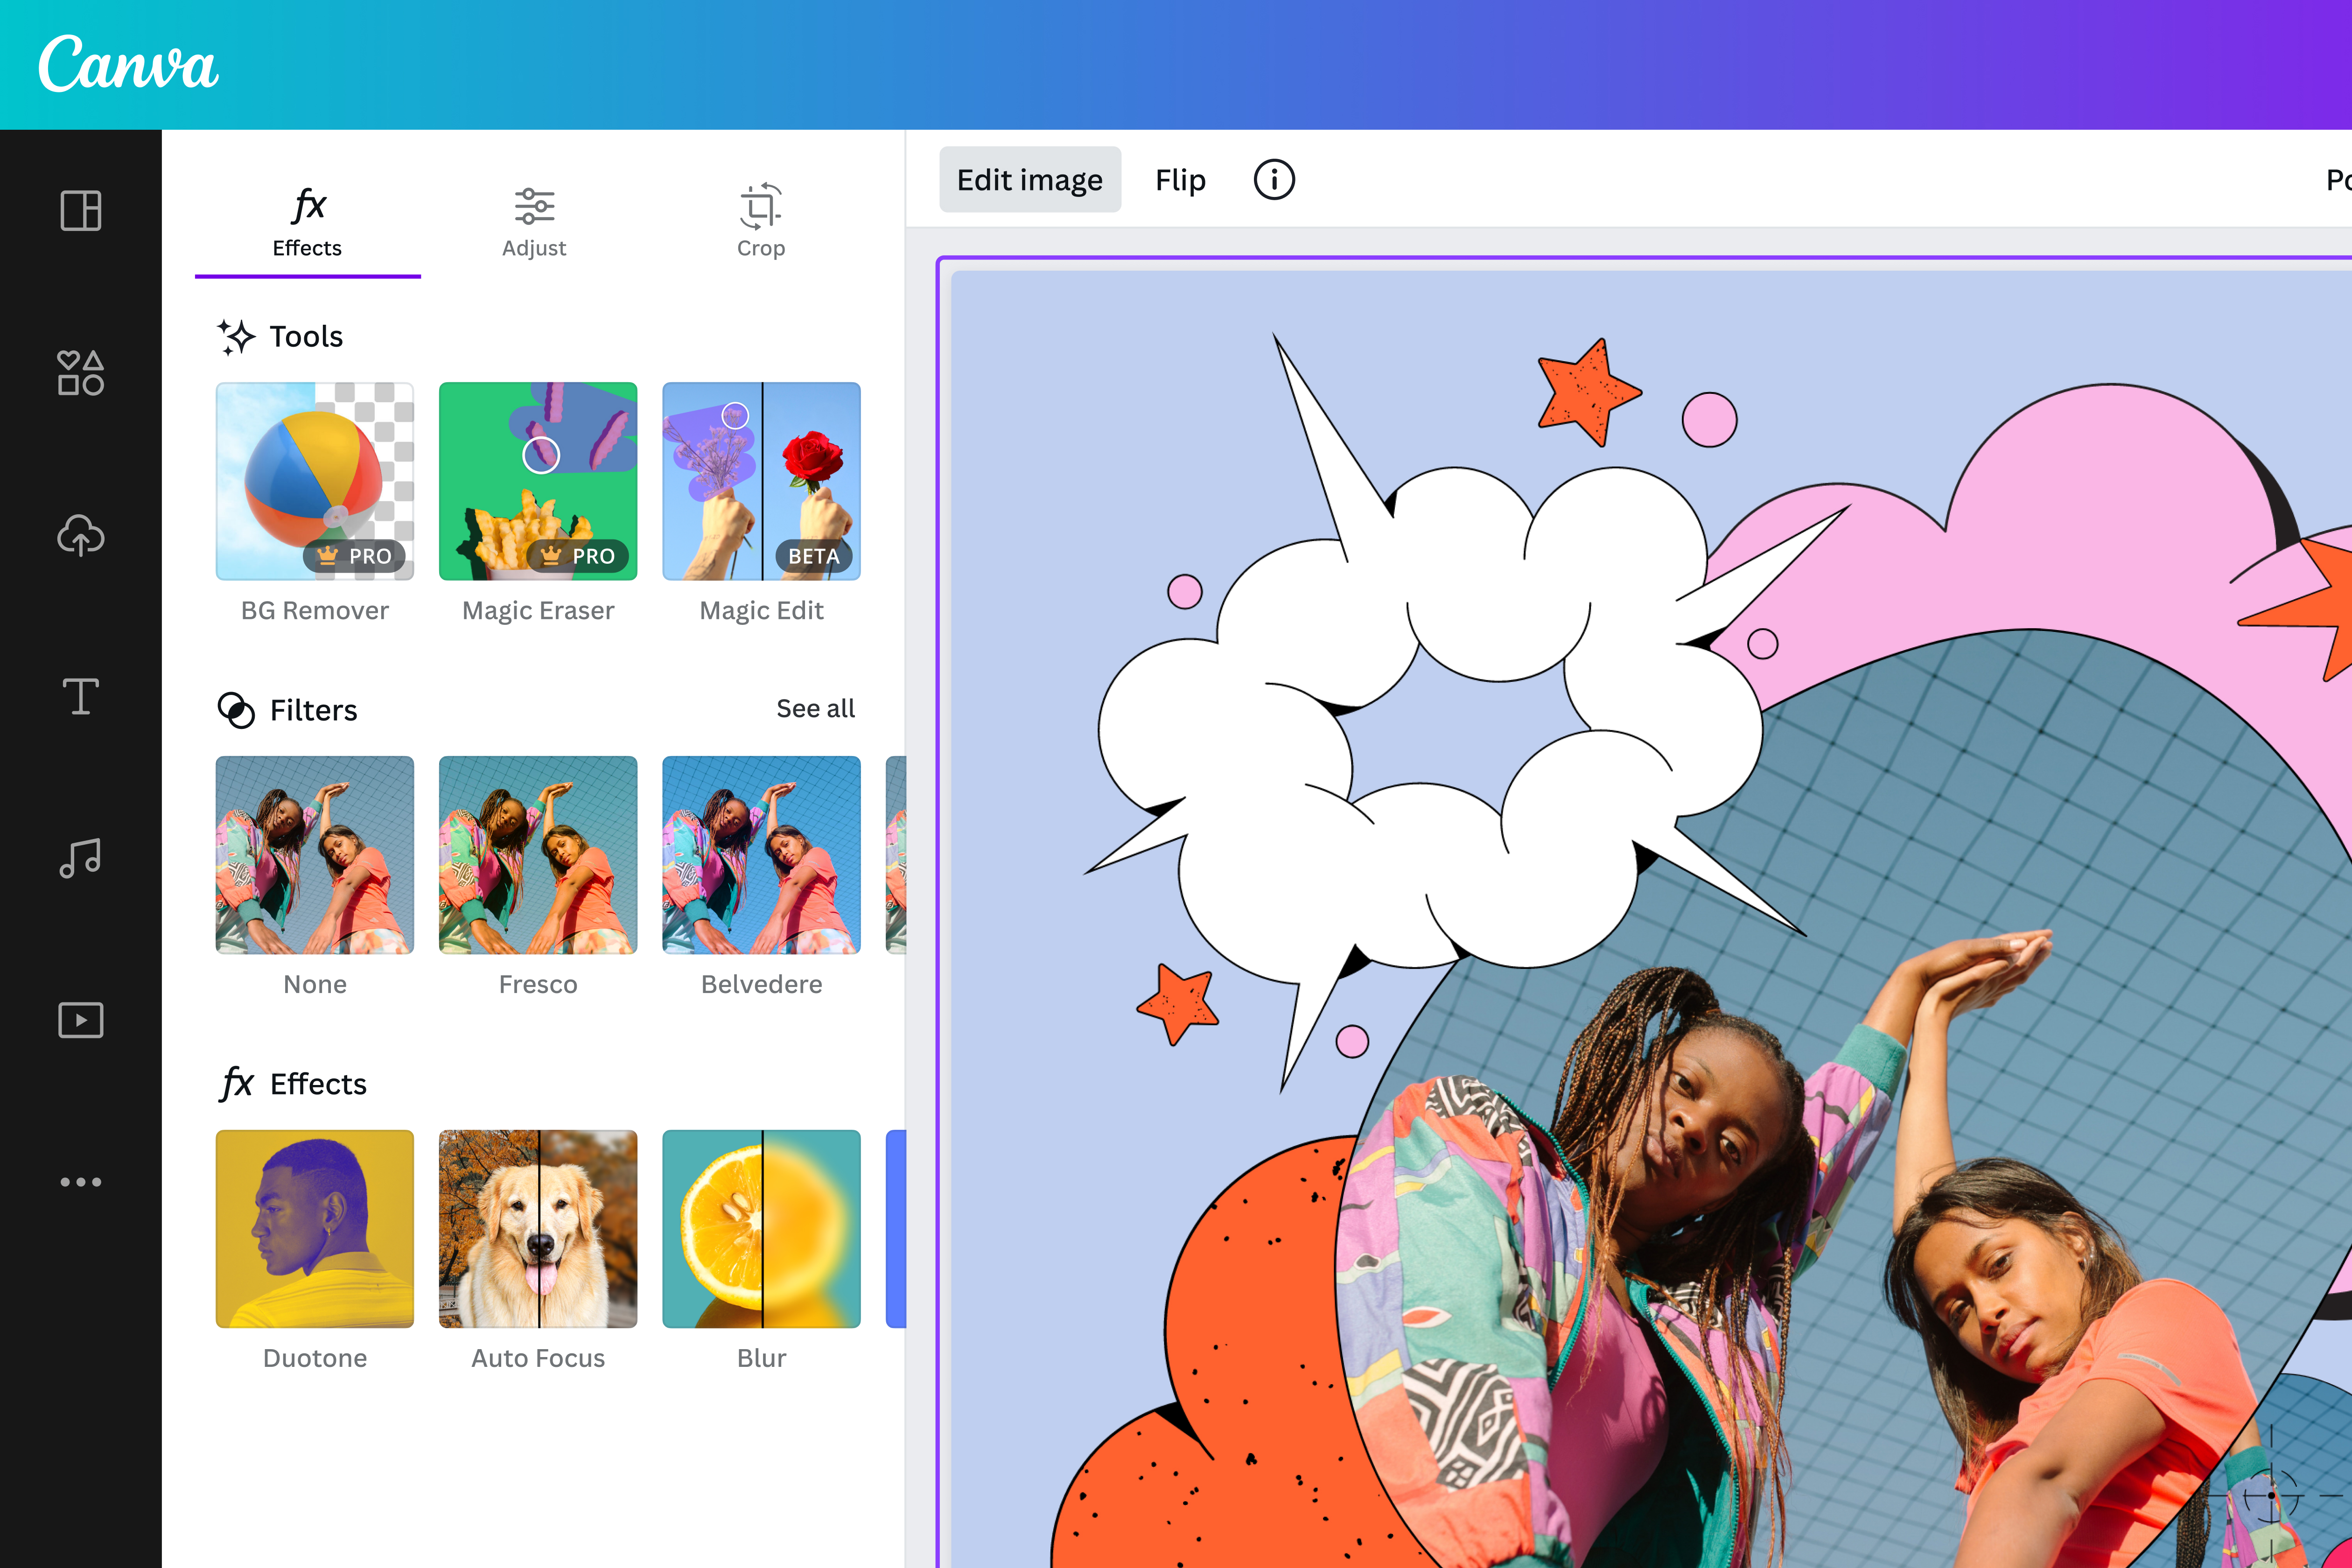Open the Text panel from the sidebar
Image resolution: width=2352 pixels, height=1568 pixels.
coord(80,697)
